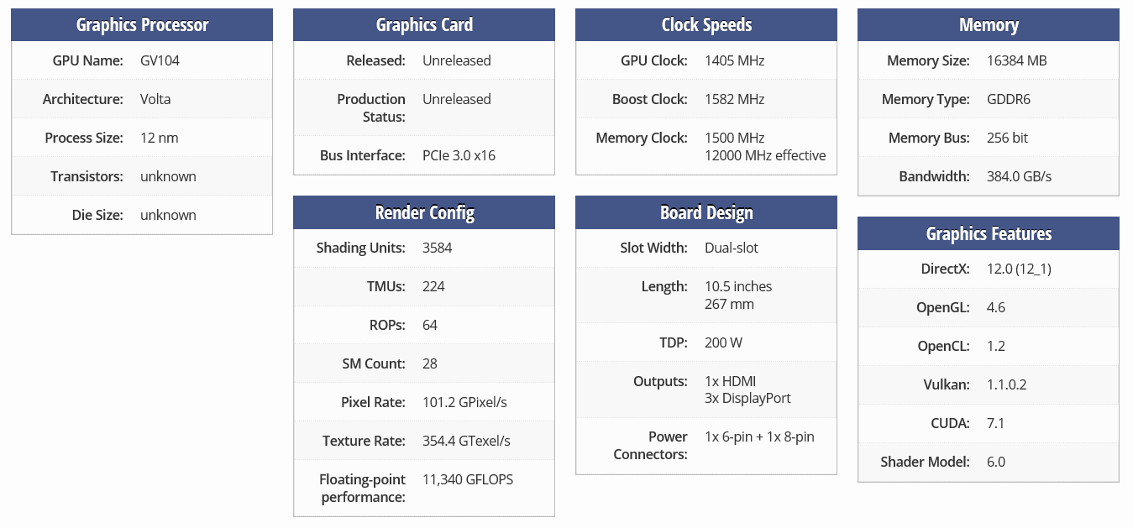Viewport: 1133px width, 528px height.
Task: Select the 200 W TDP value
Action: [x=723, y=342]
